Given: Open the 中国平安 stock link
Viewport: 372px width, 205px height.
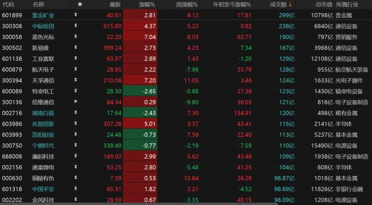Looking at the screenshot, I should (x=43, y=189).
